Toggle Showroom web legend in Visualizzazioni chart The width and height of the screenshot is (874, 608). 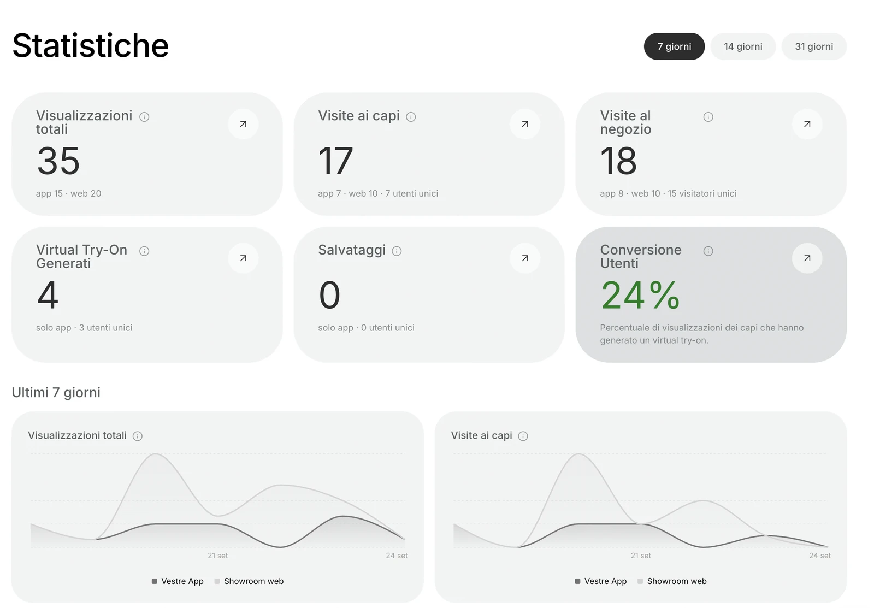[249, 581]
